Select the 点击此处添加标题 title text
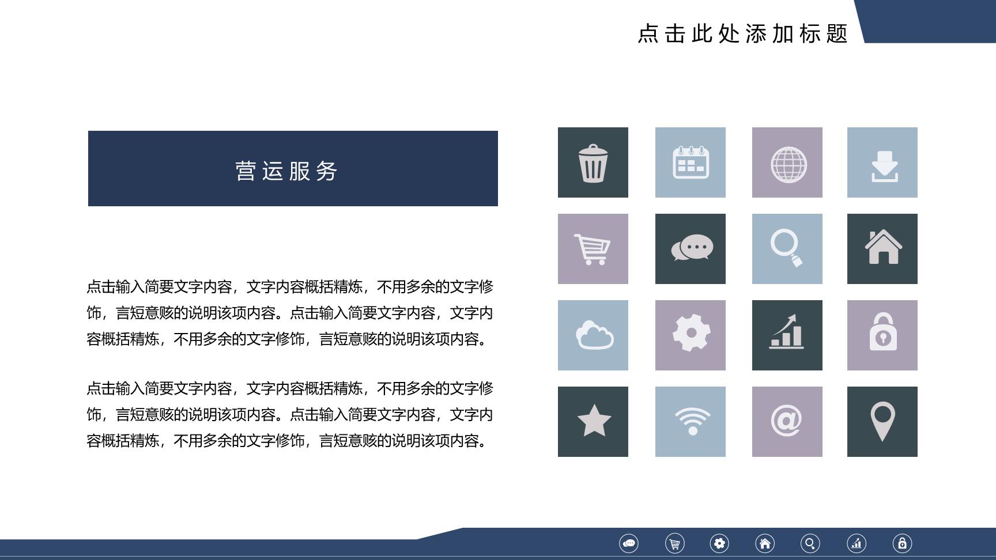 click(x=742, y=33)
